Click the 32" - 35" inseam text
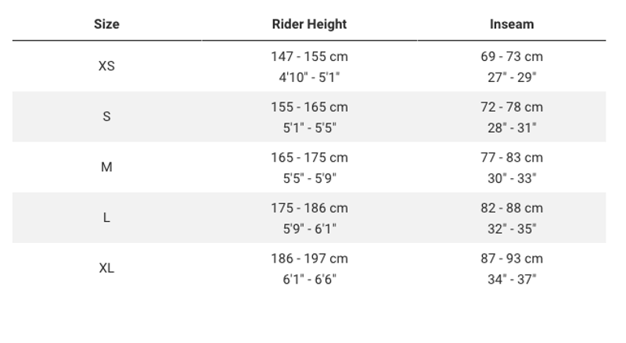 click(x=512, y=228)
